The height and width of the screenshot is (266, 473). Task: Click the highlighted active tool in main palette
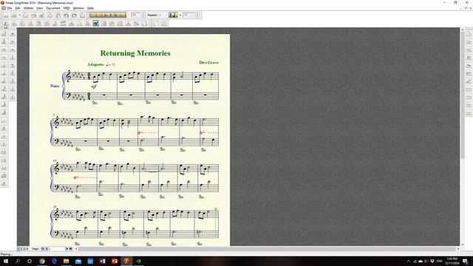[x=96, y=24]
